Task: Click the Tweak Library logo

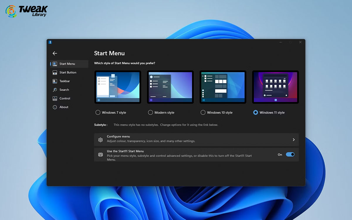Action: (x=26, y=11)
